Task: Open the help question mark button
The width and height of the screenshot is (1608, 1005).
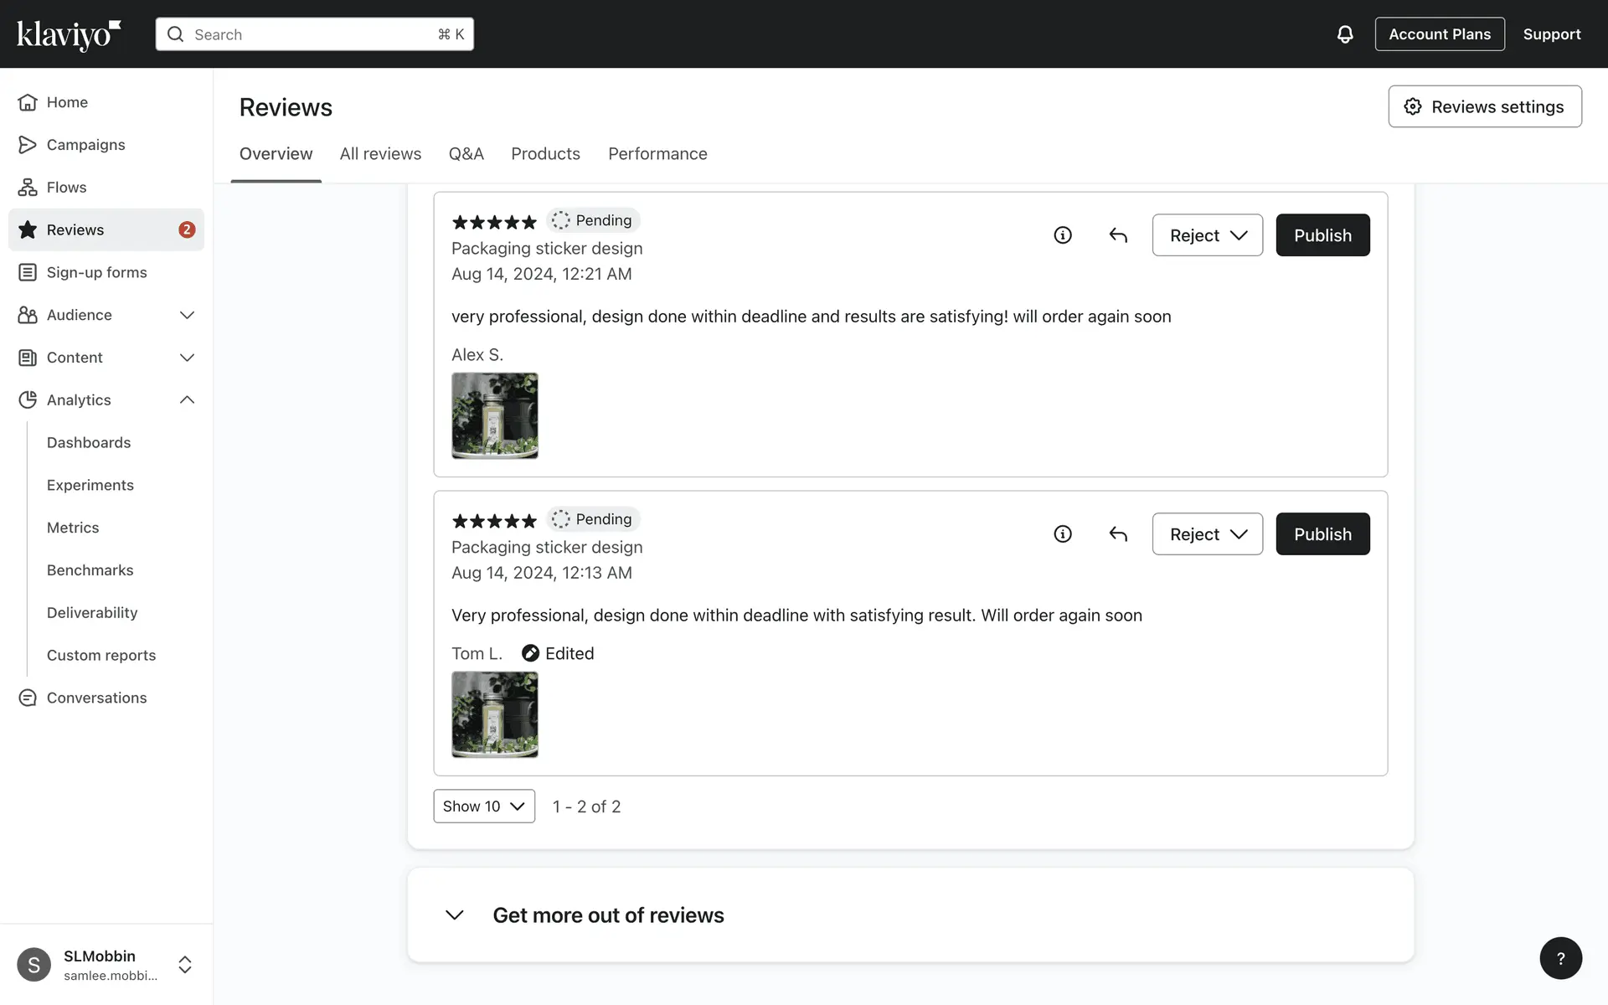Action: [x=1560, y=958]
